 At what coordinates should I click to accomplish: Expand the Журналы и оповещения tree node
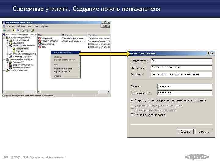(8, 54)
